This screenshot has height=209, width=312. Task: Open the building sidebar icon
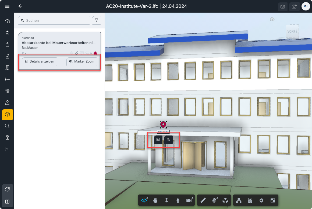click(x=7, y=68)
